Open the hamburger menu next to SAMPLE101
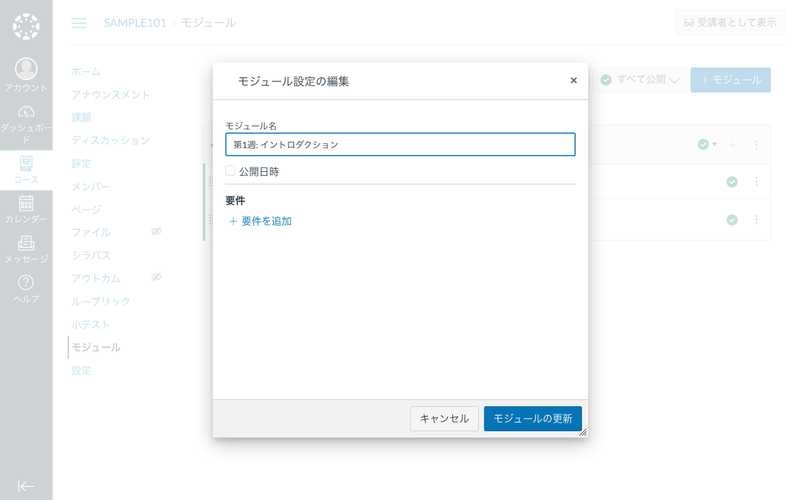The image size is (801, 500). (x=79, y=22)
